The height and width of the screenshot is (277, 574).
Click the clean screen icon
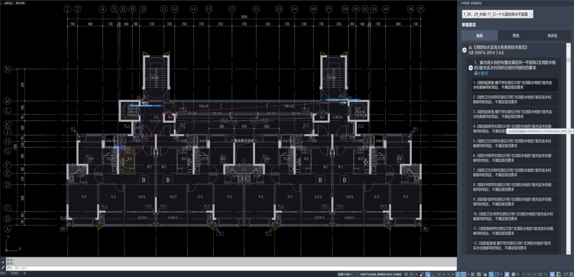pyautogui.click(x=565, y=274)
